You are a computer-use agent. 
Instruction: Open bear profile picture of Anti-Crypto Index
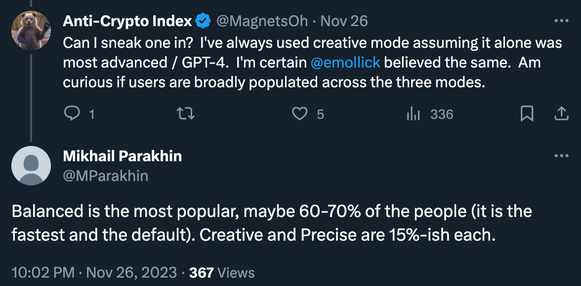31,31
